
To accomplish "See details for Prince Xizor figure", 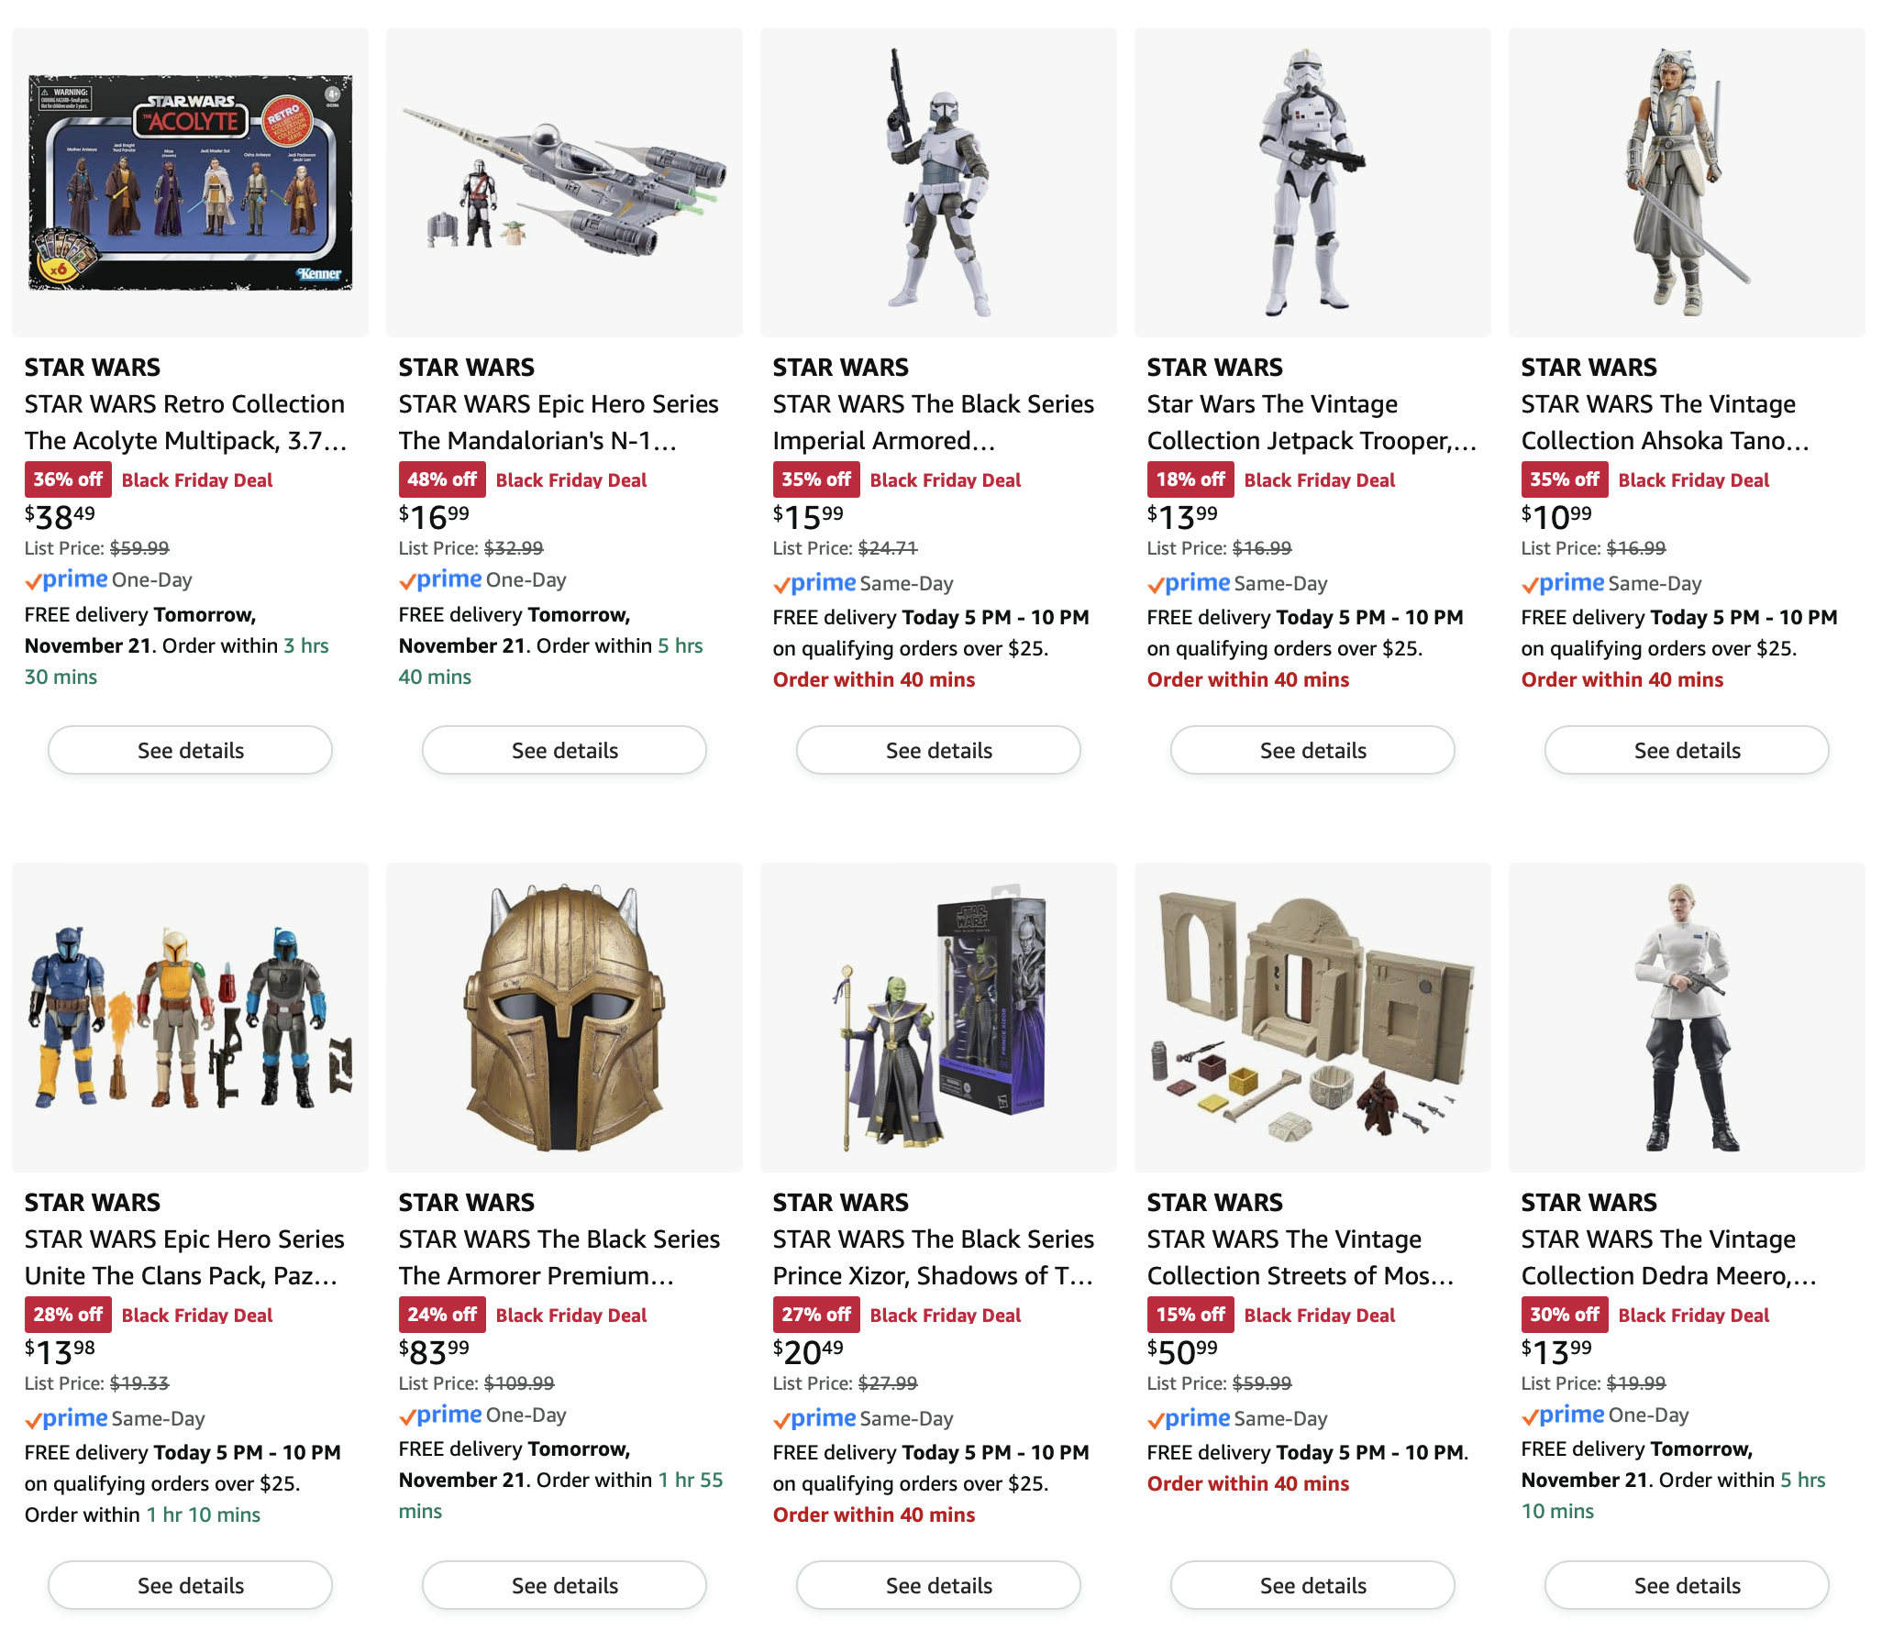I will 938,1585.
